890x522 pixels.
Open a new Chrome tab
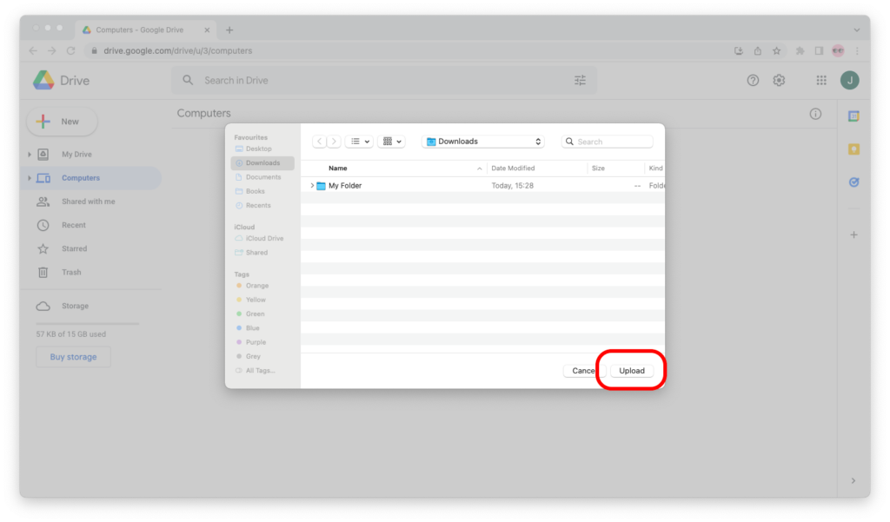(229, 30)
